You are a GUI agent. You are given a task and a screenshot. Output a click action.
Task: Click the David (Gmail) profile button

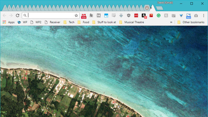point(165,3)
